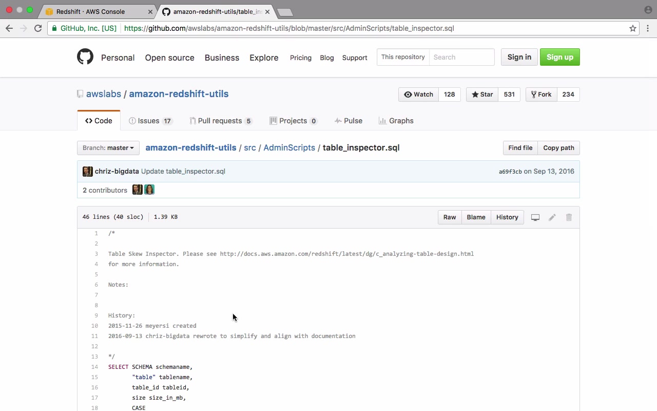This screenshot has width=657, height=411.
Task: Reload the page with refresh icon
Action: pyautogui.click(x=38, y=28)
